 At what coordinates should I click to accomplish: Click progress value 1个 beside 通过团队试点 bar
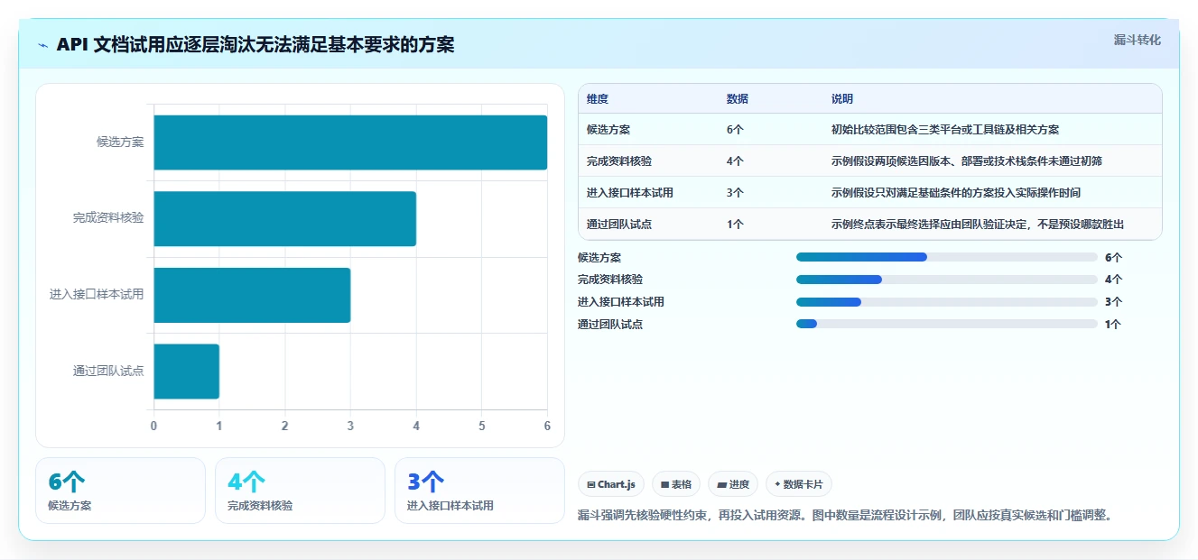coord(1113,324)
